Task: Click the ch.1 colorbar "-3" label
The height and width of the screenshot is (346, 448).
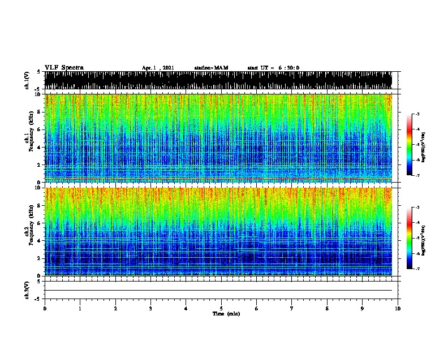Action: click(x=417, y=114)
